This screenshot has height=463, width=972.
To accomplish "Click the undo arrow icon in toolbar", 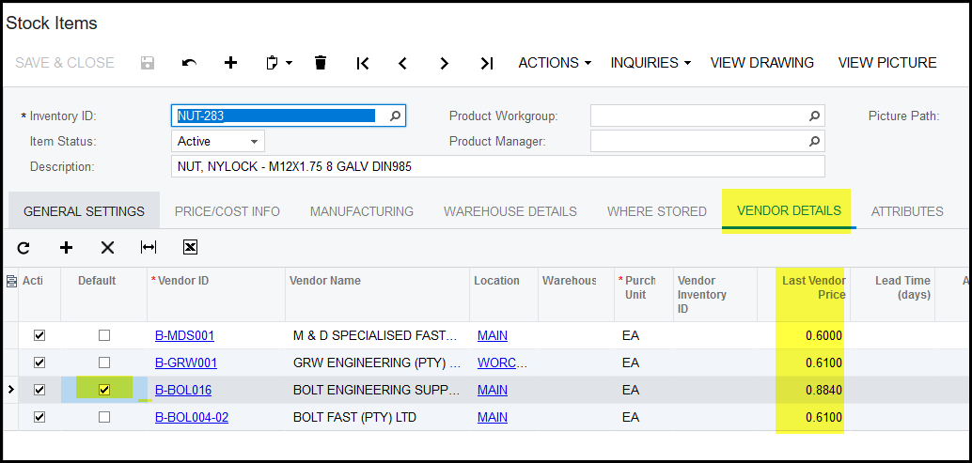I will click(x=189, y=63).
